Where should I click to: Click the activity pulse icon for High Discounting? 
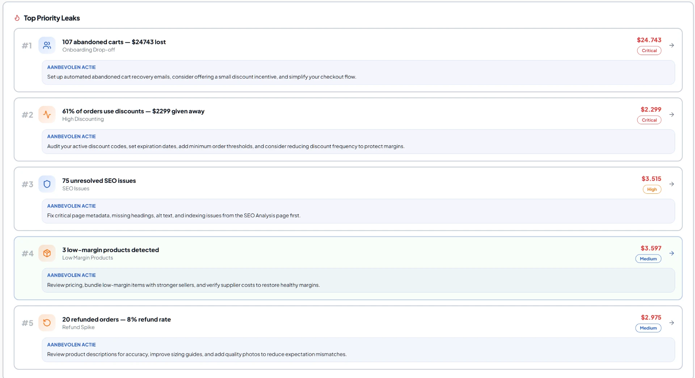point(47,114)
